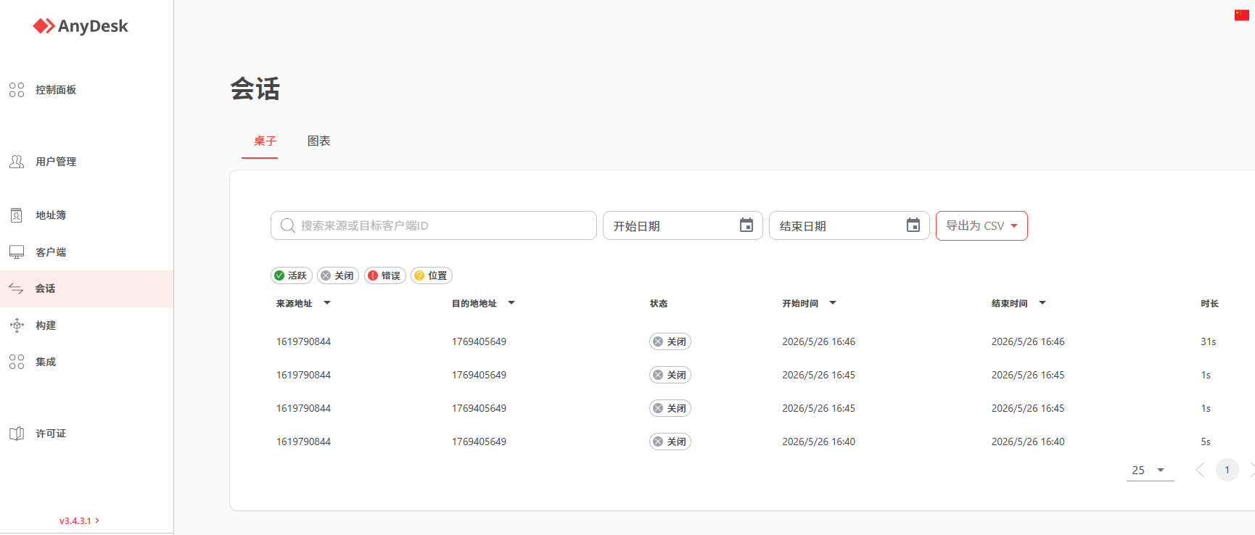Screen dimensions: 1255x535
Task: Click the 5s duration value
Action: [x=1205, y=441]
